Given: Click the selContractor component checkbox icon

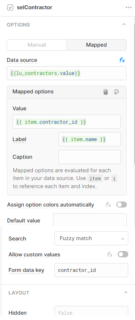Looking at the screenshot, I should click(x=10, y=7).
